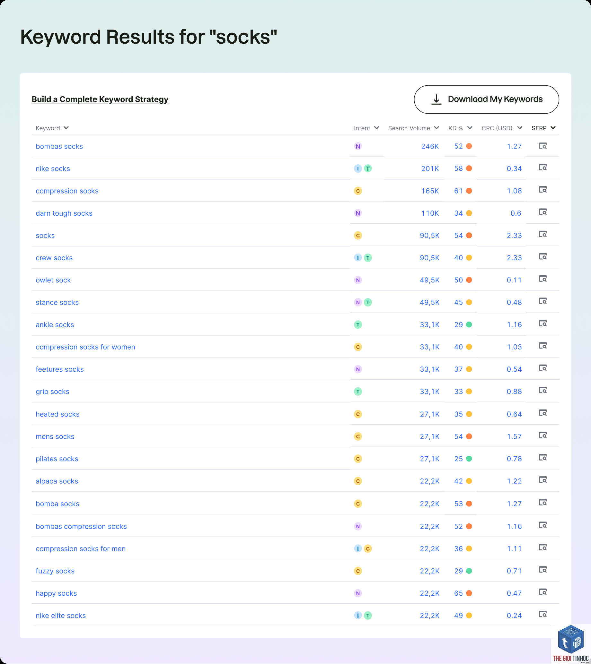Open SERP view for compression socks for men
The image size is (591, 664).
tap(542, 547)
